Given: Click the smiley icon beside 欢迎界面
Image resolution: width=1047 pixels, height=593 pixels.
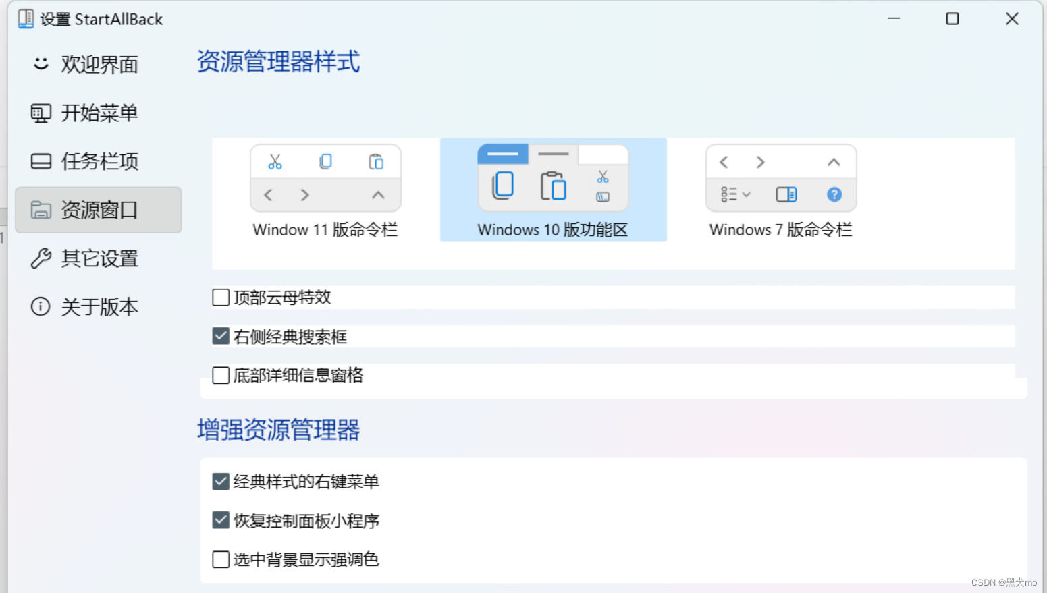Looking at the screenshot, I should (x=41, y=64).
